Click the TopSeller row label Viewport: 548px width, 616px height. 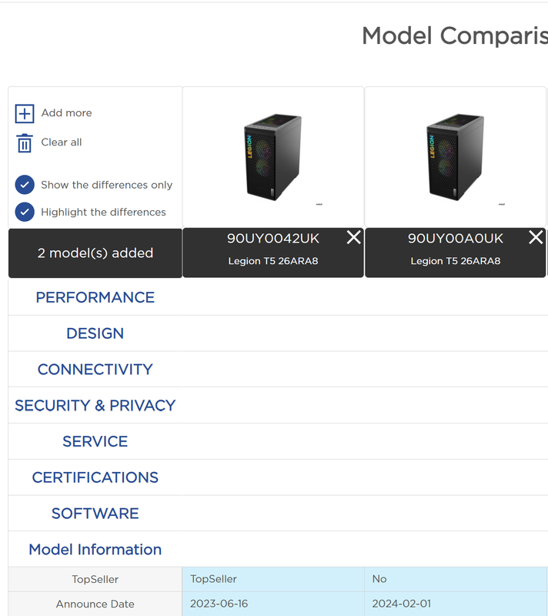point(95,579)
